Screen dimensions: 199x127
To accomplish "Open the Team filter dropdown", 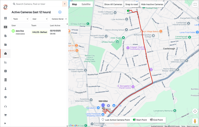I will pyautogui.click(x=20, y=19).
